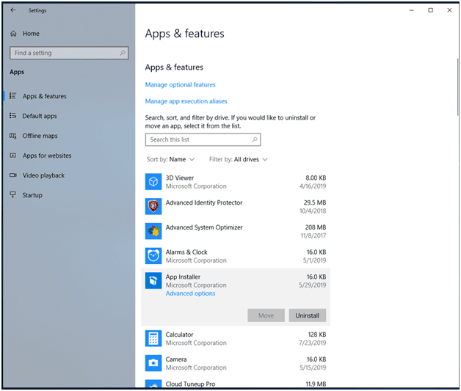
Task: Open the Filter by All drives dropdown
Action: pos(238,159)
